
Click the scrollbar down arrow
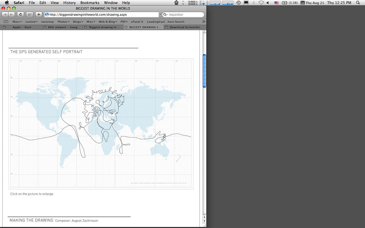[x=204, y=221]
